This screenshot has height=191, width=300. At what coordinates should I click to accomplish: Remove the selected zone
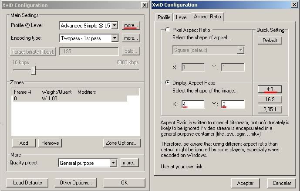click(x=50, y=143)
